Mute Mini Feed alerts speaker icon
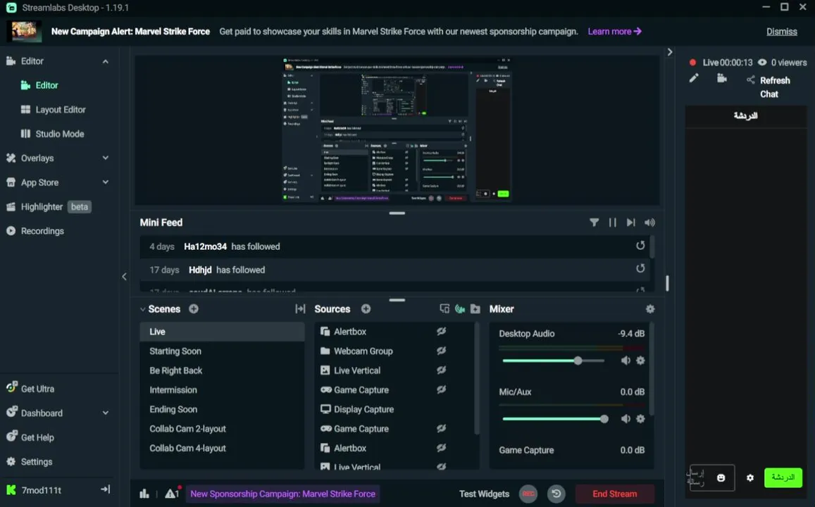 [x=649, y=223]
